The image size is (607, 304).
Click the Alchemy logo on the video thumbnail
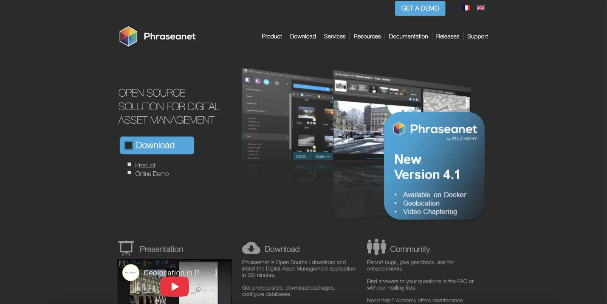tap(131, 272)
